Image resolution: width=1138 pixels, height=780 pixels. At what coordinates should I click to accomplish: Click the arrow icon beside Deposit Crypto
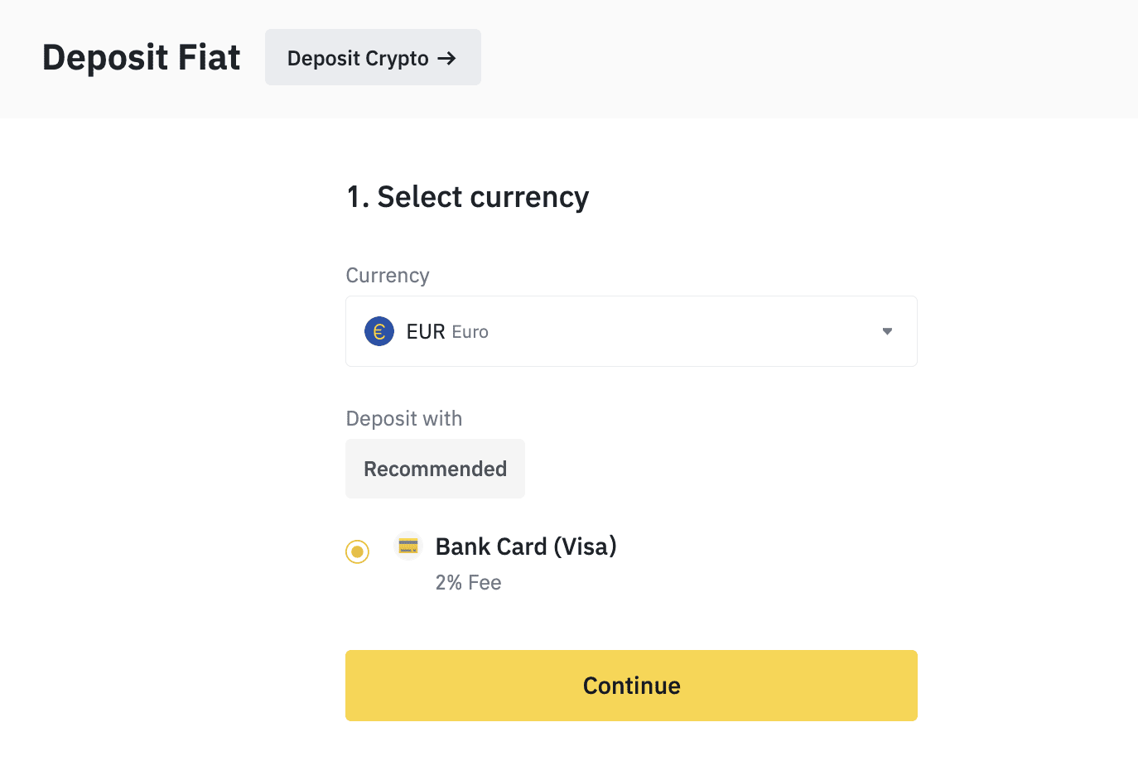447,58
